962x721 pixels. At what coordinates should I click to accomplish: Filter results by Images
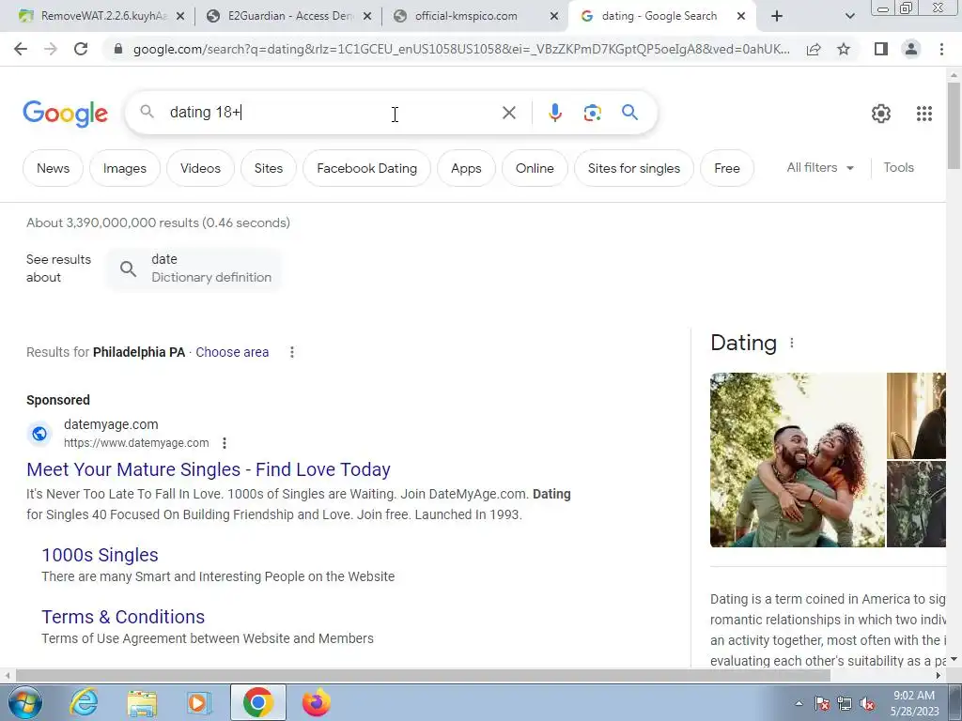click(125, 168)
